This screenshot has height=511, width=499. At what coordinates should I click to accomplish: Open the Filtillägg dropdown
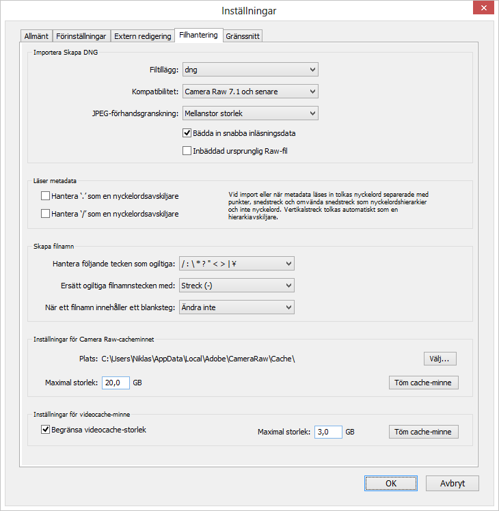tap(250, 70)
